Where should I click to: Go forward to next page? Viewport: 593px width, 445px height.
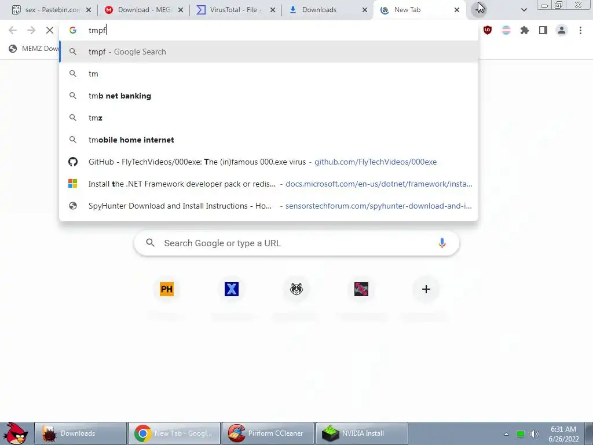[31, 30]
